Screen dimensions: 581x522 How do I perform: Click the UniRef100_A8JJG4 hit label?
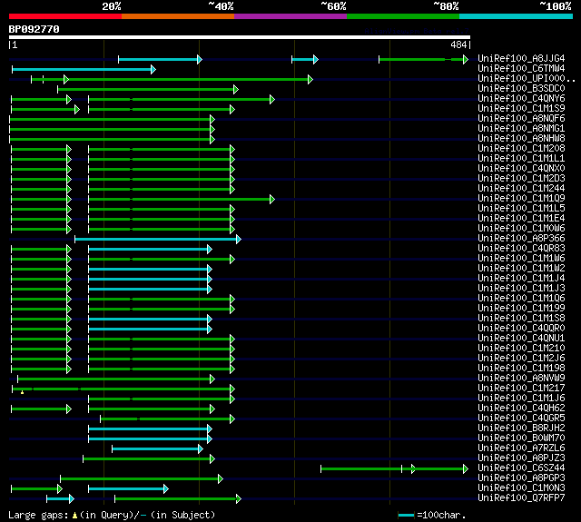tap(521, 58)
